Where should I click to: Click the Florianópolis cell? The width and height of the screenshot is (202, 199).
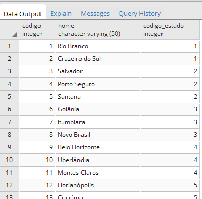coord(98,185)
